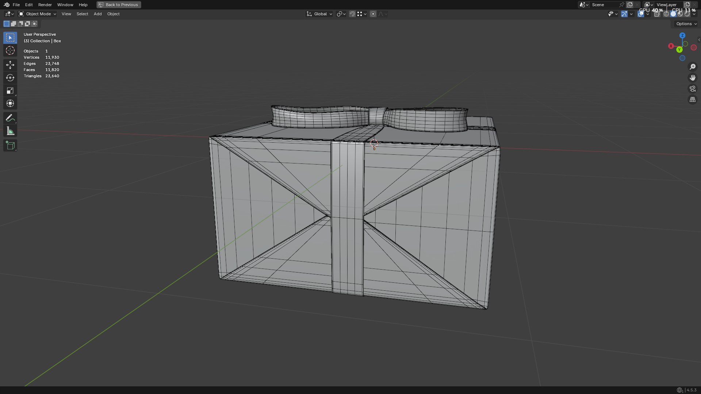The image size is (701, 394).
Task: Click the status bar language globe icon
Action: point(679,390)
